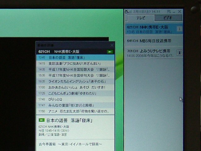Image resolution: width=201 pixels, height=151 pixels.
Task: Select the 17:50 アニメ 忍たま乱太郎 program
Action: coord(75,111)
